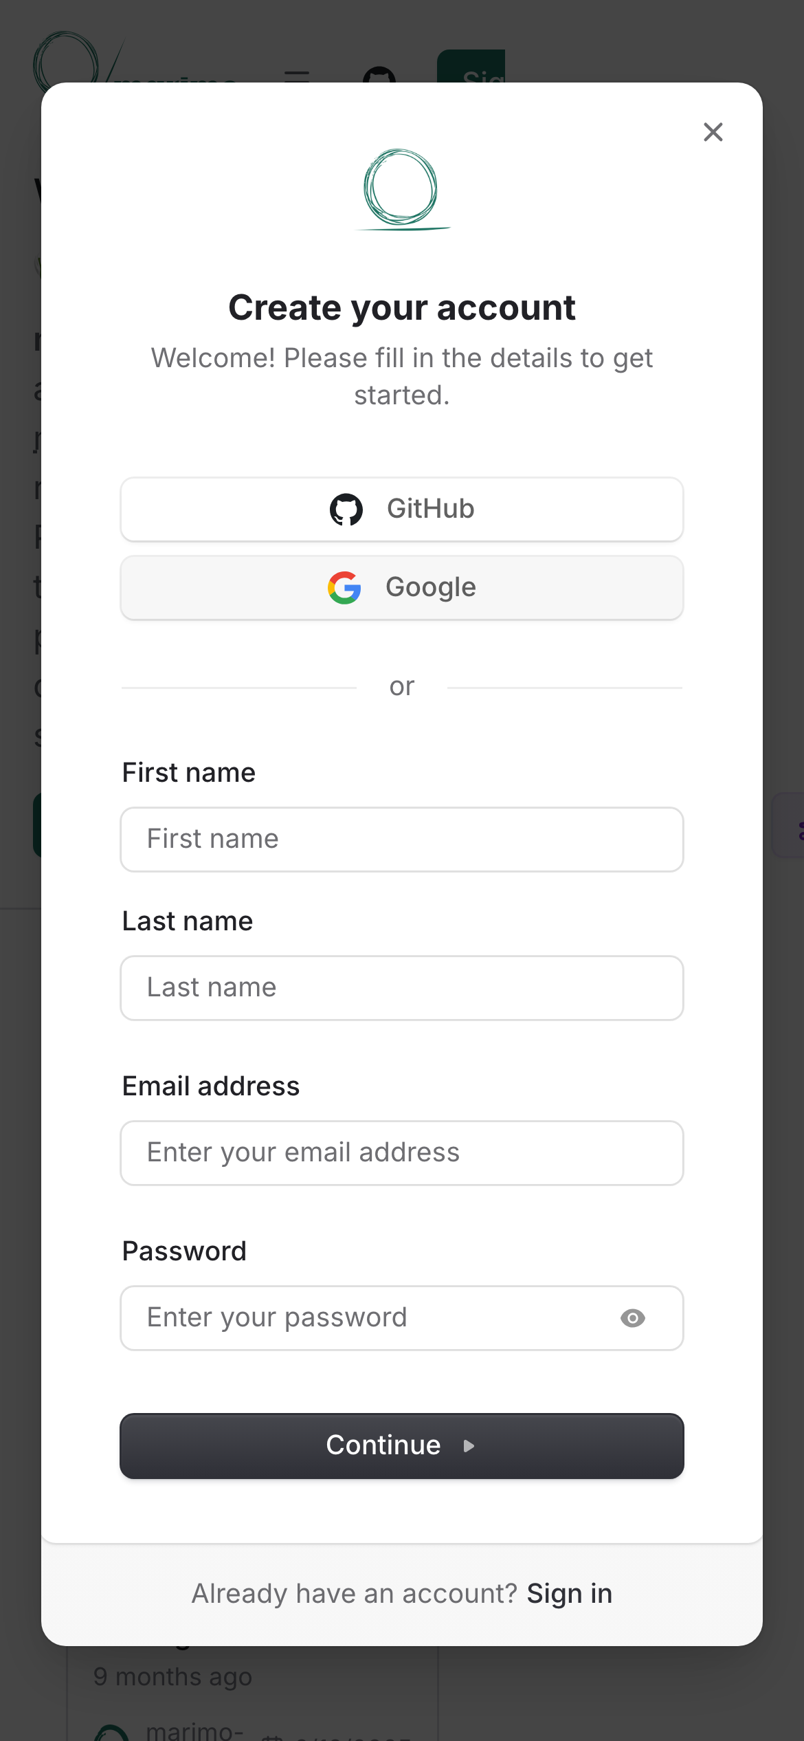804x1741 pixels.
Task: Sign up with the Google button
Action: pos(402,588)
